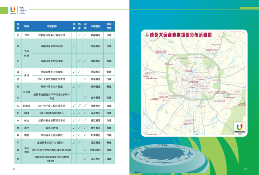Click the checkmark in row 49

[x=85, y=159]
